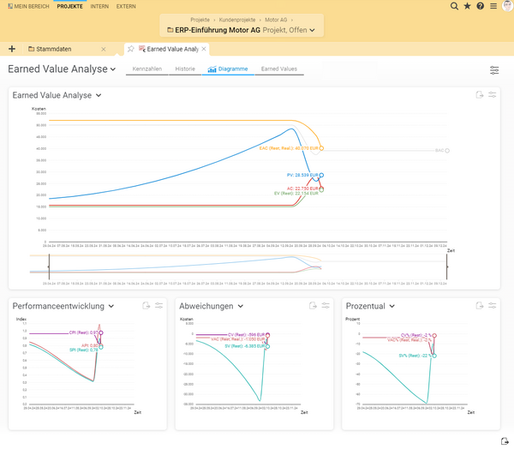This screenshot has height=449, width=514.
Task: Open the ERP-Einführung Motor AG project dropdown
Action: click(x=312, y=31)
